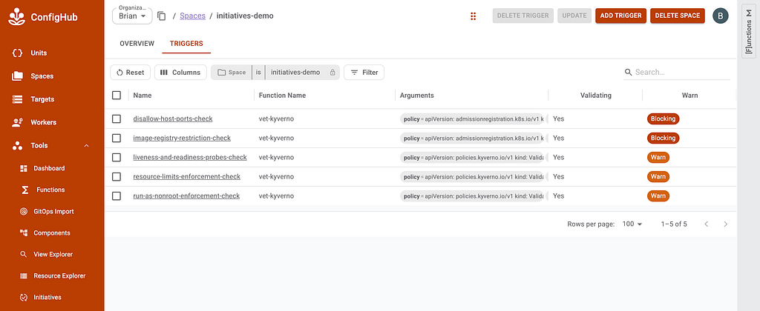Click Warn badge on liveness-and-readiness-probes-check row
This screenshot has width=760, height=311.
(x=658, y=157)
